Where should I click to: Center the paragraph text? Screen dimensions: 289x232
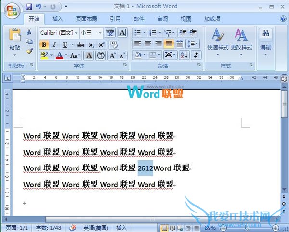[x=148, y=44]
